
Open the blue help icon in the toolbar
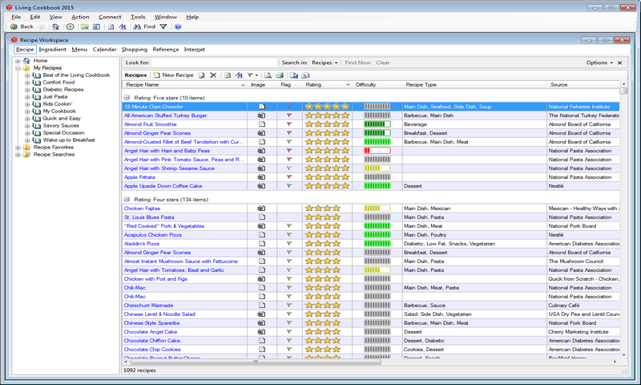pos(178,26)
